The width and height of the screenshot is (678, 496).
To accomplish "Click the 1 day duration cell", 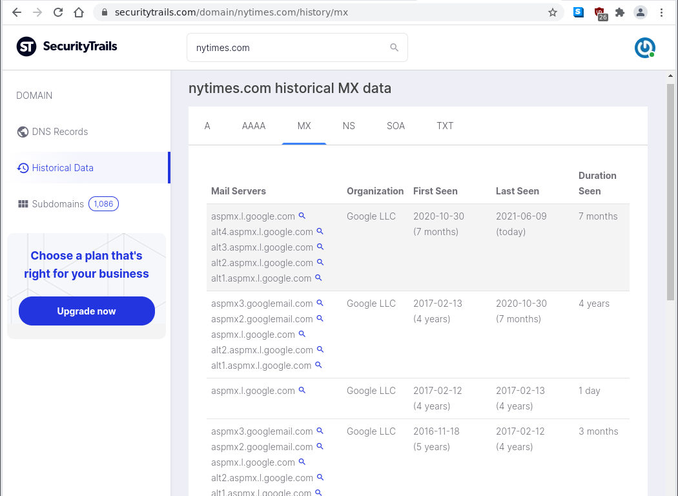I will coord(589,391).
